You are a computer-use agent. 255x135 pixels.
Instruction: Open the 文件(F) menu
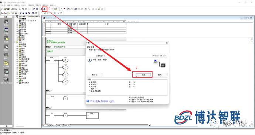click(x=3, y=5)
